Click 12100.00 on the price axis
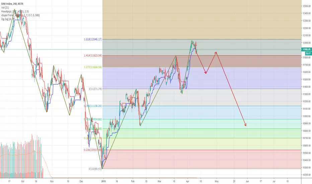 point(307,35)
